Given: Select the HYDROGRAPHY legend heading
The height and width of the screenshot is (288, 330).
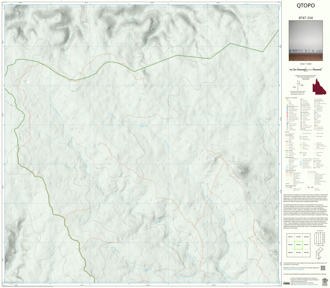Looking at the screenshot, I should 290,157.
